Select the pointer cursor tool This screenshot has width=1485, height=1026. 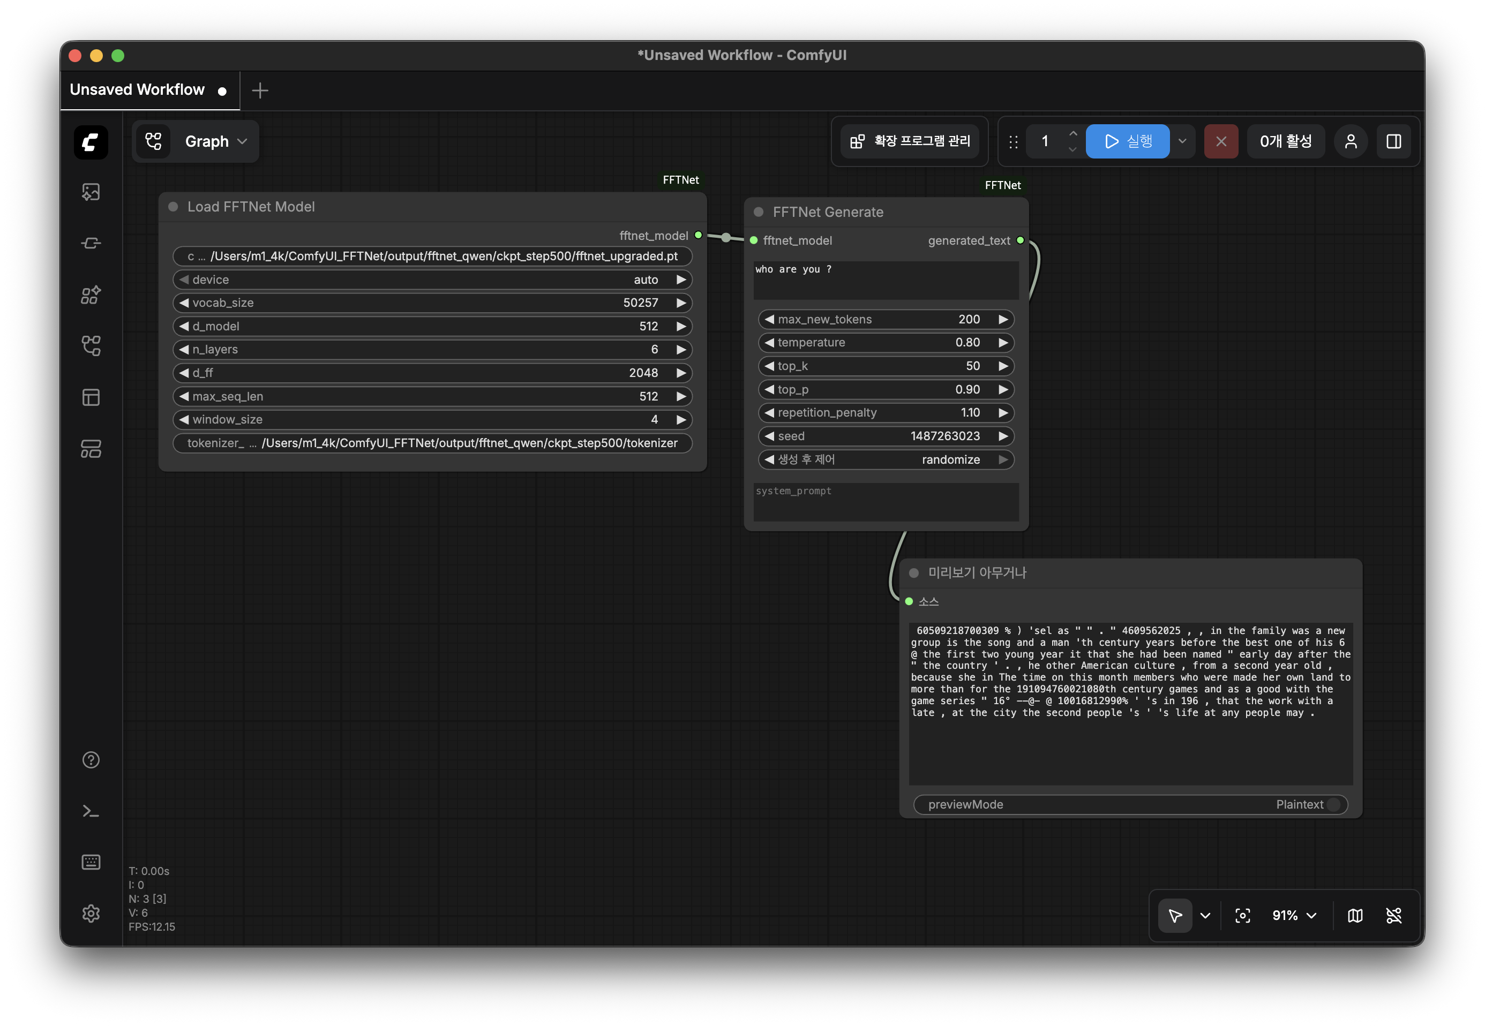tap(1175, 916)
